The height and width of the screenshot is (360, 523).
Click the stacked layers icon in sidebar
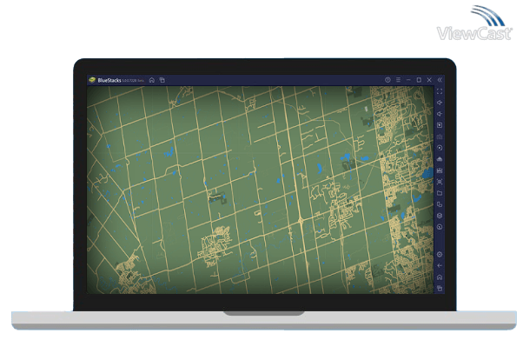coord(440,216)
